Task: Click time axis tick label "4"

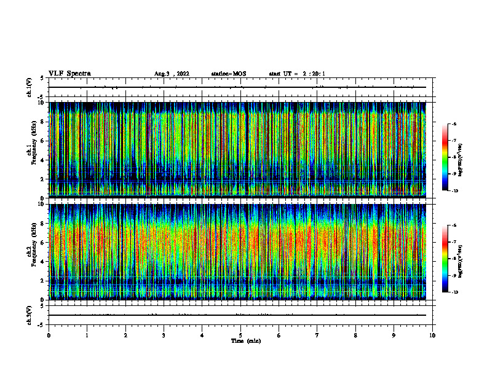Action: tap(202, 335)
